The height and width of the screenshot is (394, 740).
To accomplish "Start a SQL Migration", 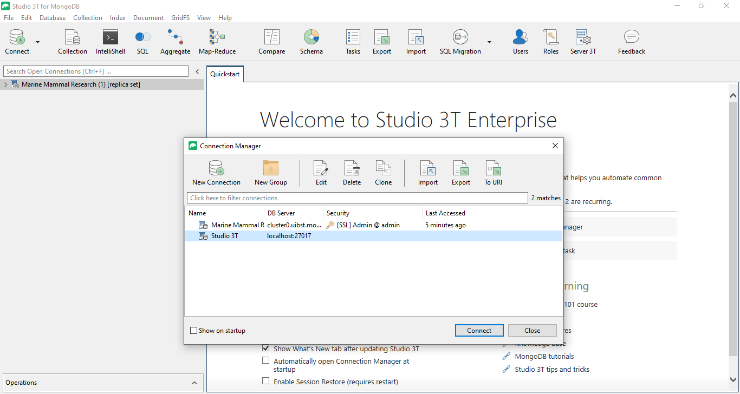I will tap(460, 41).
